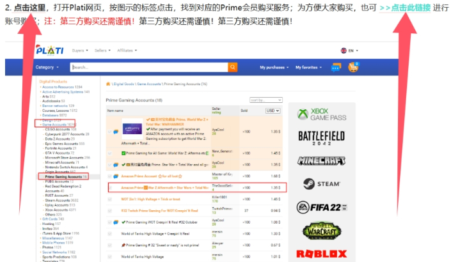Click the Xbox Game Pass logo
Viewport: 451px width, 262px height.
tap(321, 114)
